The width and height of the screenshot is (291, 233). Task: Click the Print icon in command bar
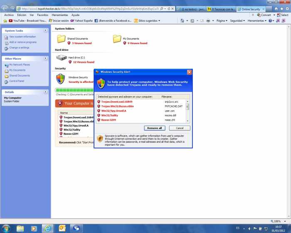pos(208,21)
